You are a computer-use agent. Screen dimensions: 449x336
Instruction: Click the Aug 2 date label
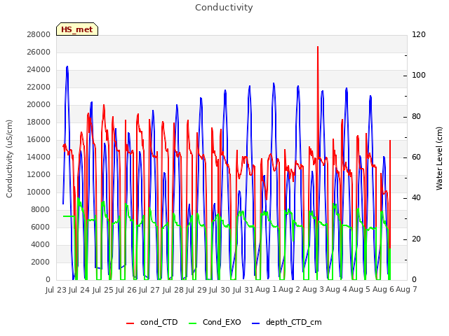click(290, 290)
